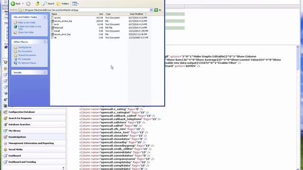This screenshot has height=170, width=303.
Task: Open KnowledgeBase sidebar item
Action: (x=34, y=137)
